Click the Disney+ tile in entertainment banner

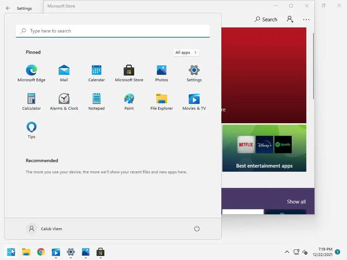click(x=264, y=145)
